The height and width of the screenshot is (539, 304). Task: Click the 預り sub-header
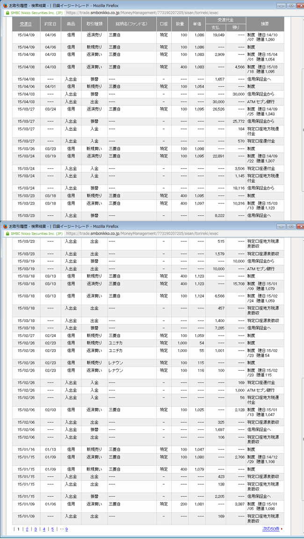(x=236, y=28)
